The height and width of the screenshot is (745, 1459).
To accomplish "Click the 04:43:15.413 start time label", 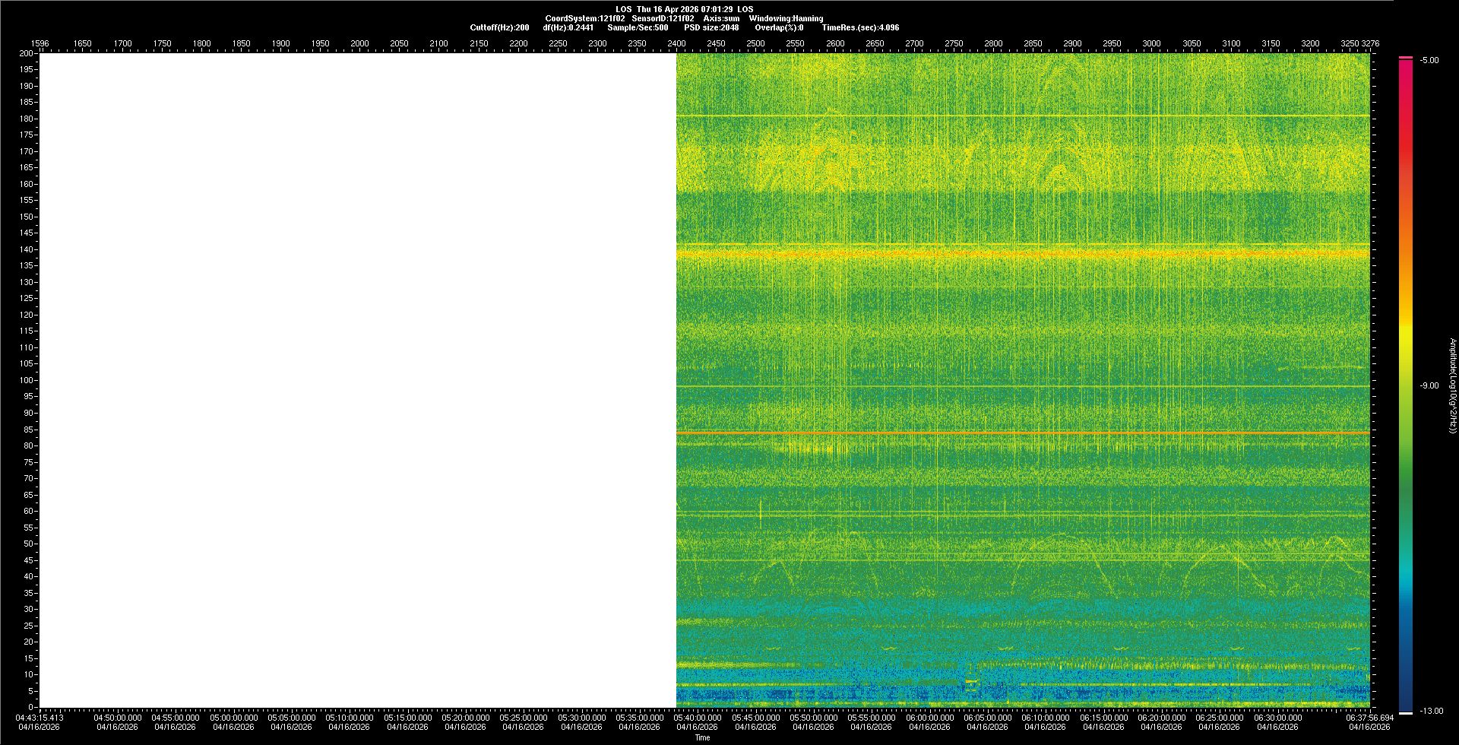I will pos(40,718).
